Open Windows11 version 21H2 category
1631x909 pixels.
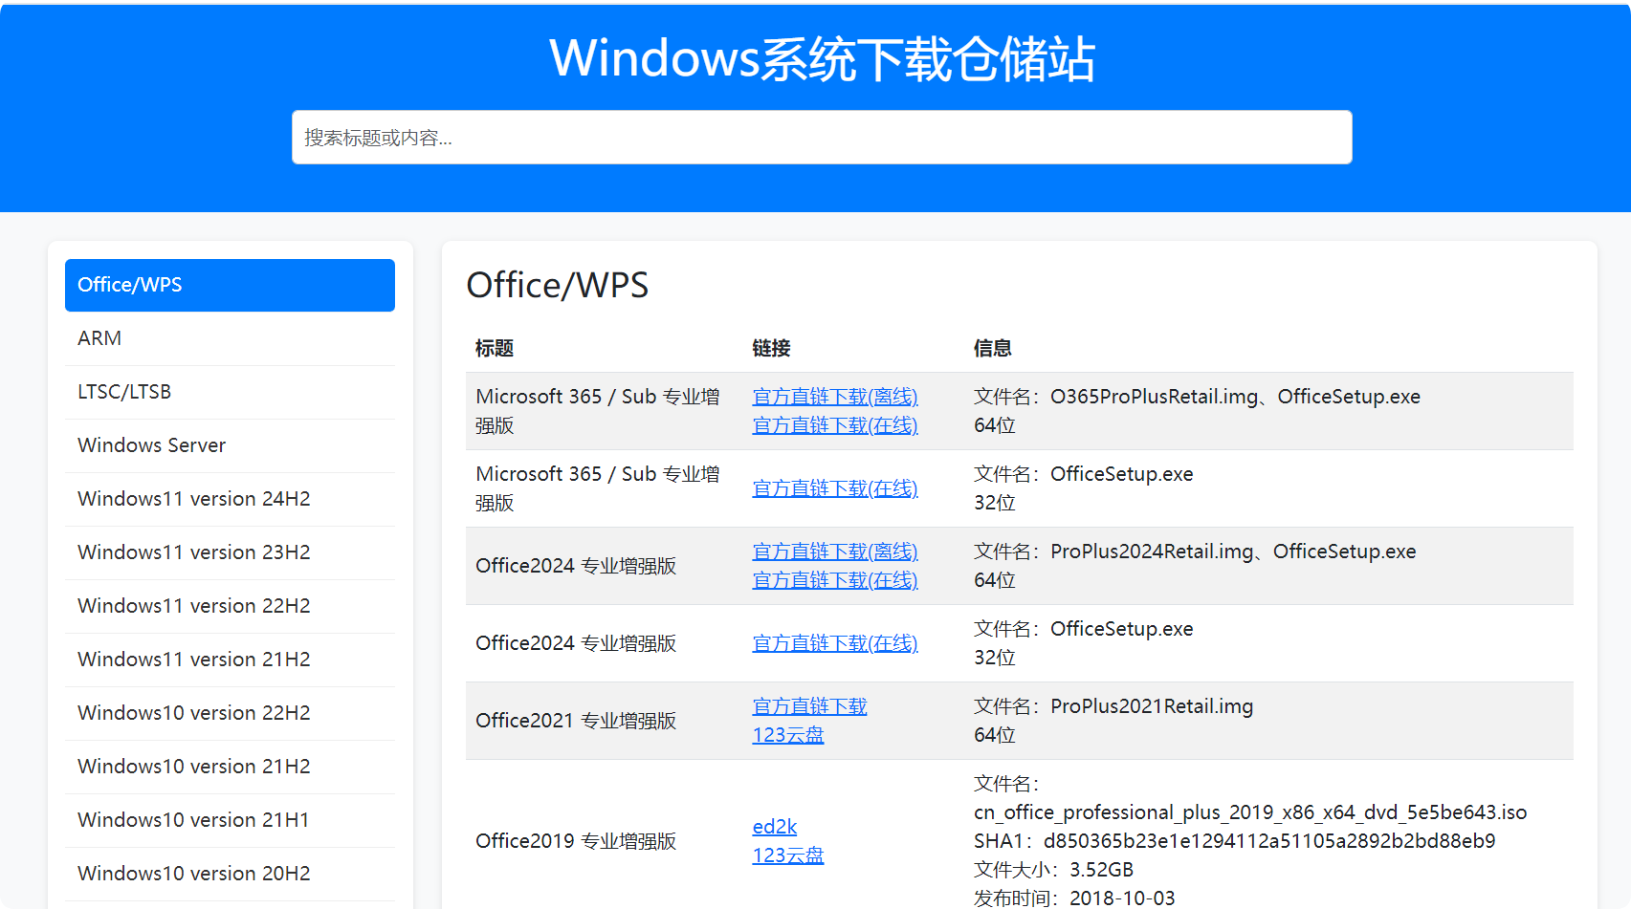pyautogui.click(x=230, y=660)
